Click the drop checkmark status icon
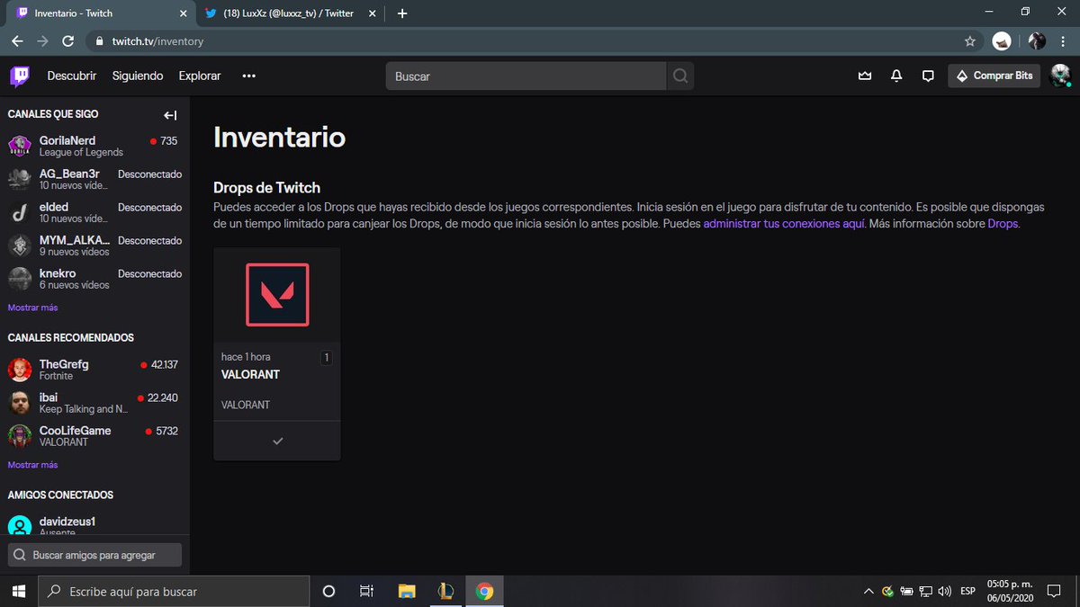Image resolution: width=1080 pixels, height=607 pixels. [277, 442]
